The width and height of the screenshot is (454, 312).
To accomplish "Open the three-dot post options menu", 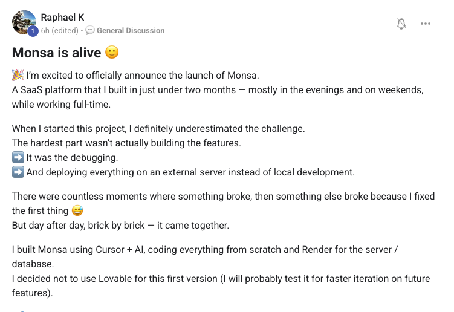I will click(x=426, y=24).
